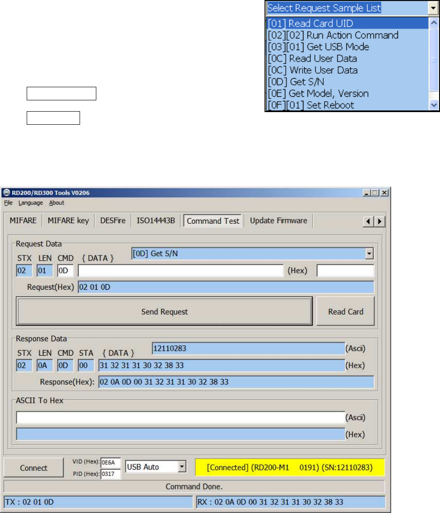Switch to the ISO14443B tab
Image resolution: width=440 pixels, height=513 pixels.
pos(156,221)
